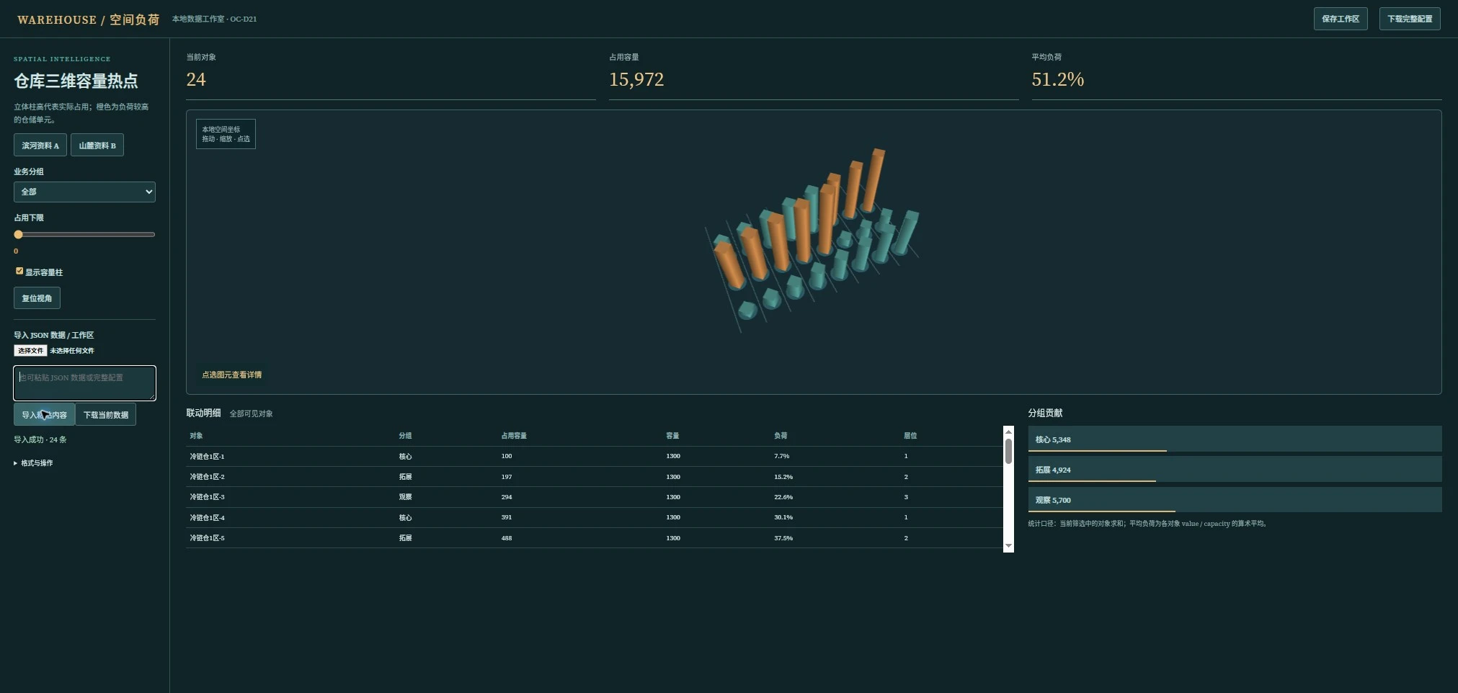This screenshot has height=693, width=1458.
Task: Toggle the 显示容量柱 checkbox
Action: pyautogui.click(x=19, y=271)
